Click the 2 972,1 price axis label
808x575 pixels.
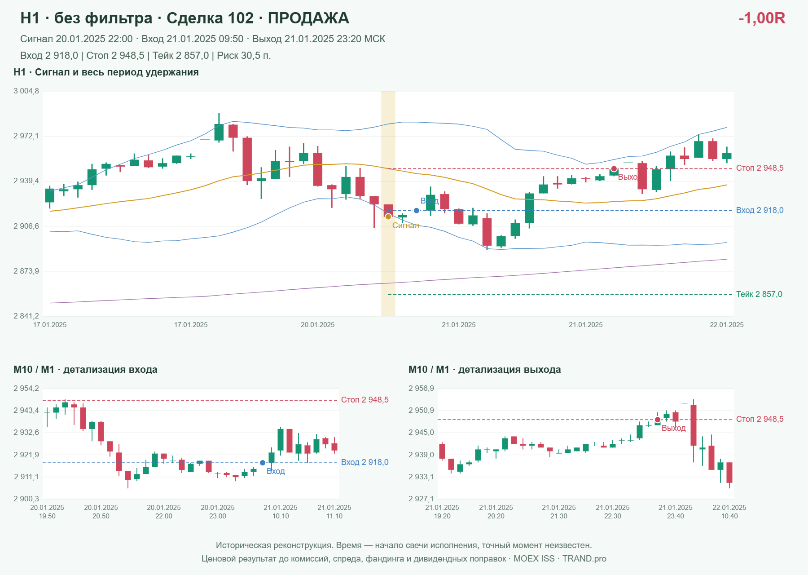[26, 136]
